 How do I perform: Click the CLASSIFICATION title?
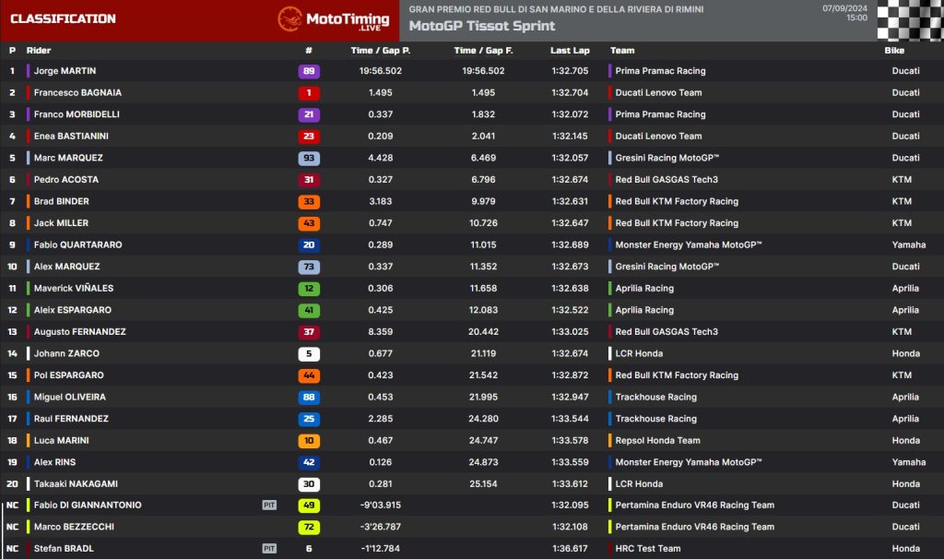coord(64,18)
